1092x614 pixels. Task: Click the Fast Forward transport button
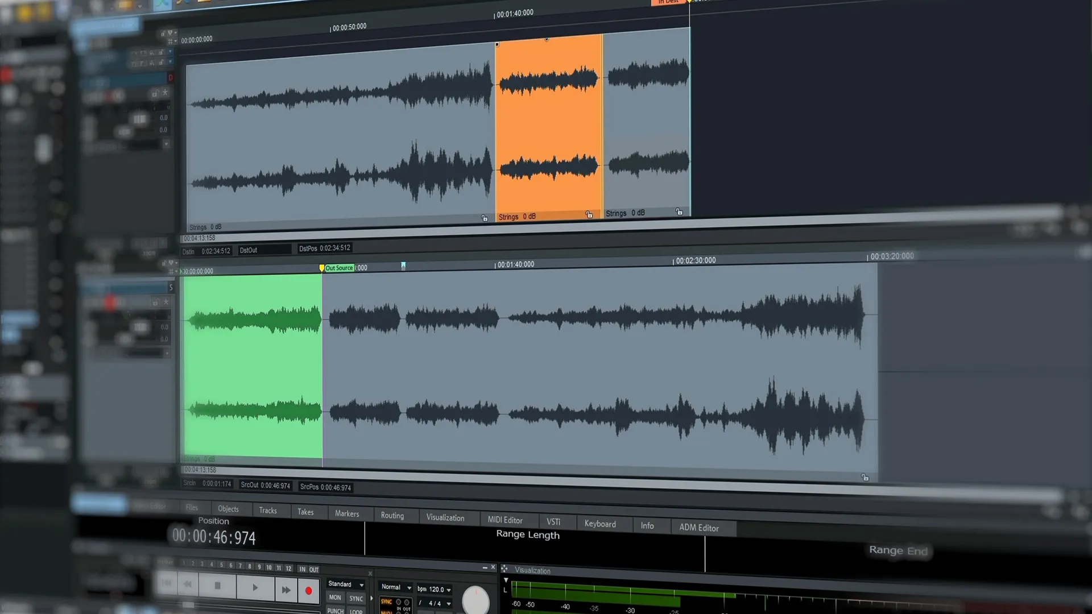[x=286, y=590]
